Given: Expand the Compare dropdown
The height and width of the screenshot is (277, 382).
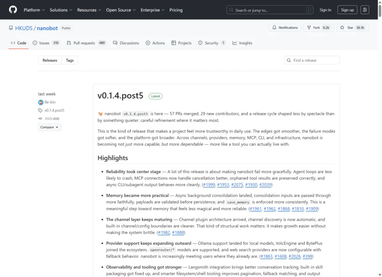Looking at the screenshot, I should click(x=50, y=127).
